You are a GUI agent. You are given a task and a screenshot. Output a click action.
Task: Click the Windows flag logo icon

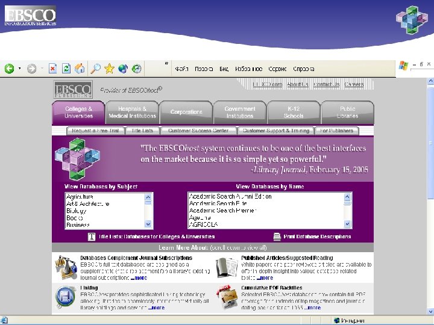tap(403, 66)
